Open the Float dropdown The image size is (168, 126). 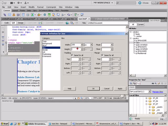coord(112,45)
